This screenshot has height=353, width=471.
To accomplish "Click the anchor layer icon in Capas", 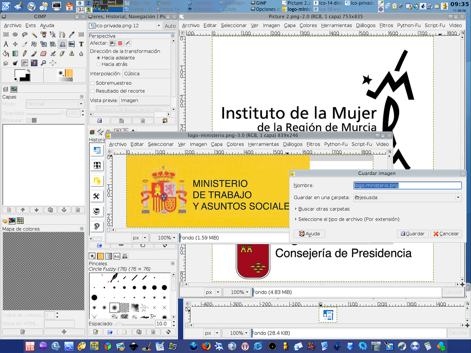I will click(x=64, y=210).
